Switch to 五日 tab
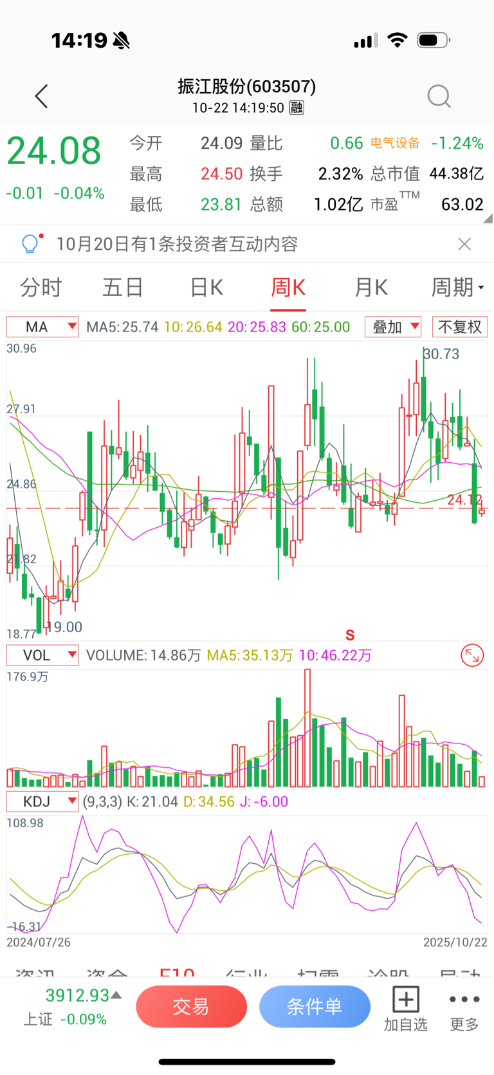 click(x=123, y=287)
